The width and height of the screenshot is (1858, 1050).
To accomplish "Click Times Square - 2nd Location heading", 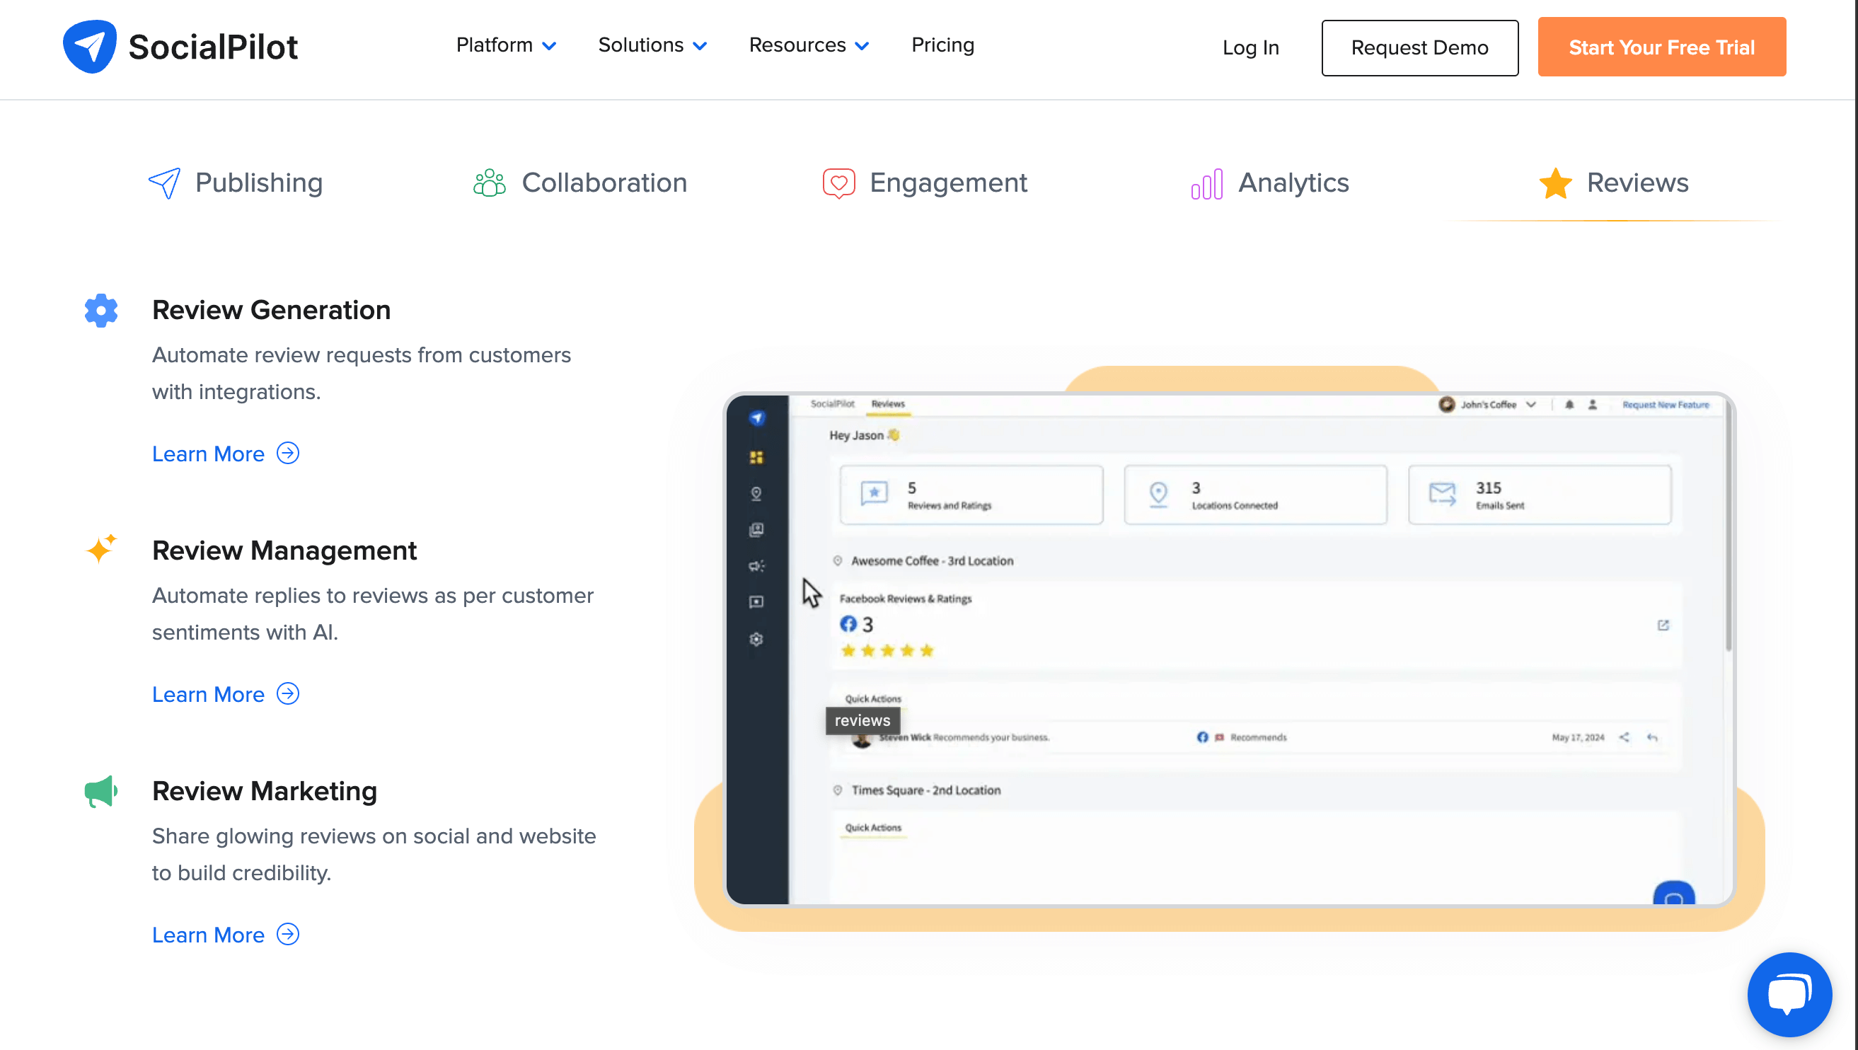I will pyautogui.click(x=926, y=790).
